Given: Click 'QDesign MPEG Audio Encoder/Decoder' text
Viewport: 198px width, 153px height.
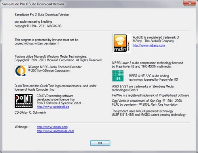Looking at the screenshot, I should coord(55,67).
